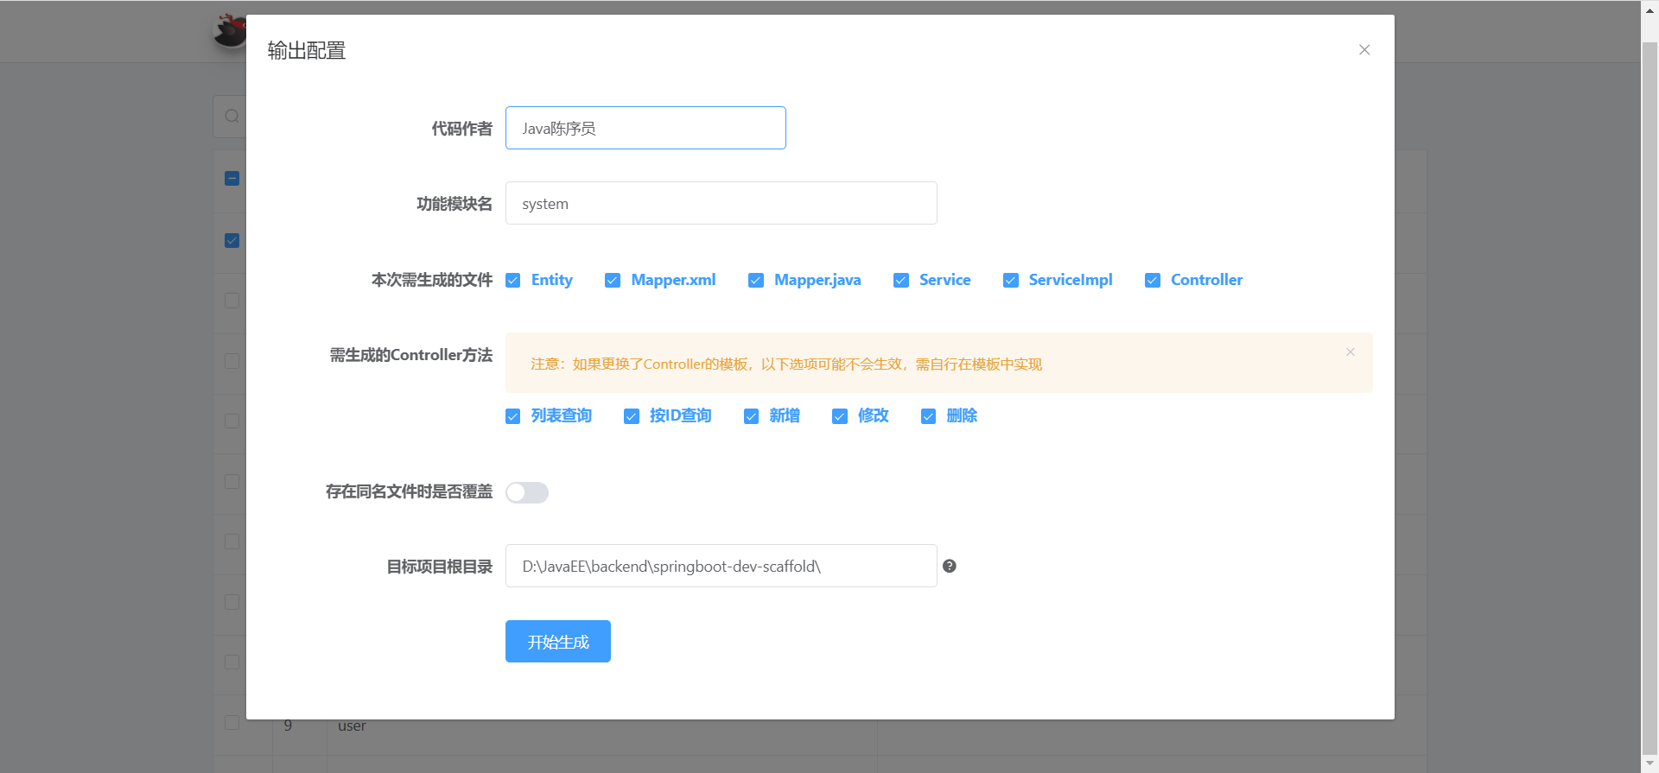The image size is (1659, 773).
Task: Uncheck the 新增 method checkbox
Action: (x=752, y=416)
